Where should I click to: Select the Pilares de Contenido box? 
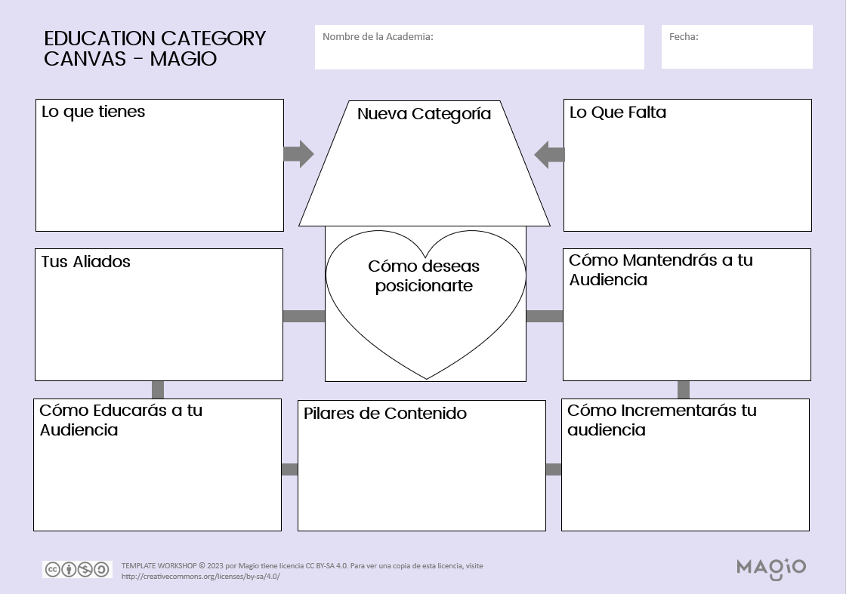tap(421, 465)
